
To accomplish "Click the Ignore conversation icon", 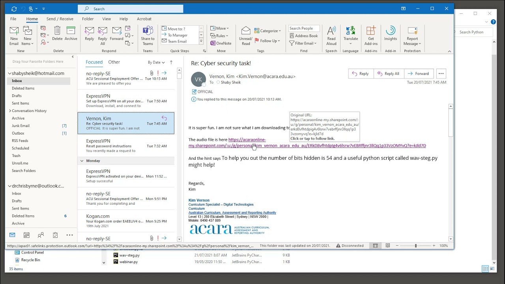I will point(43,28).
